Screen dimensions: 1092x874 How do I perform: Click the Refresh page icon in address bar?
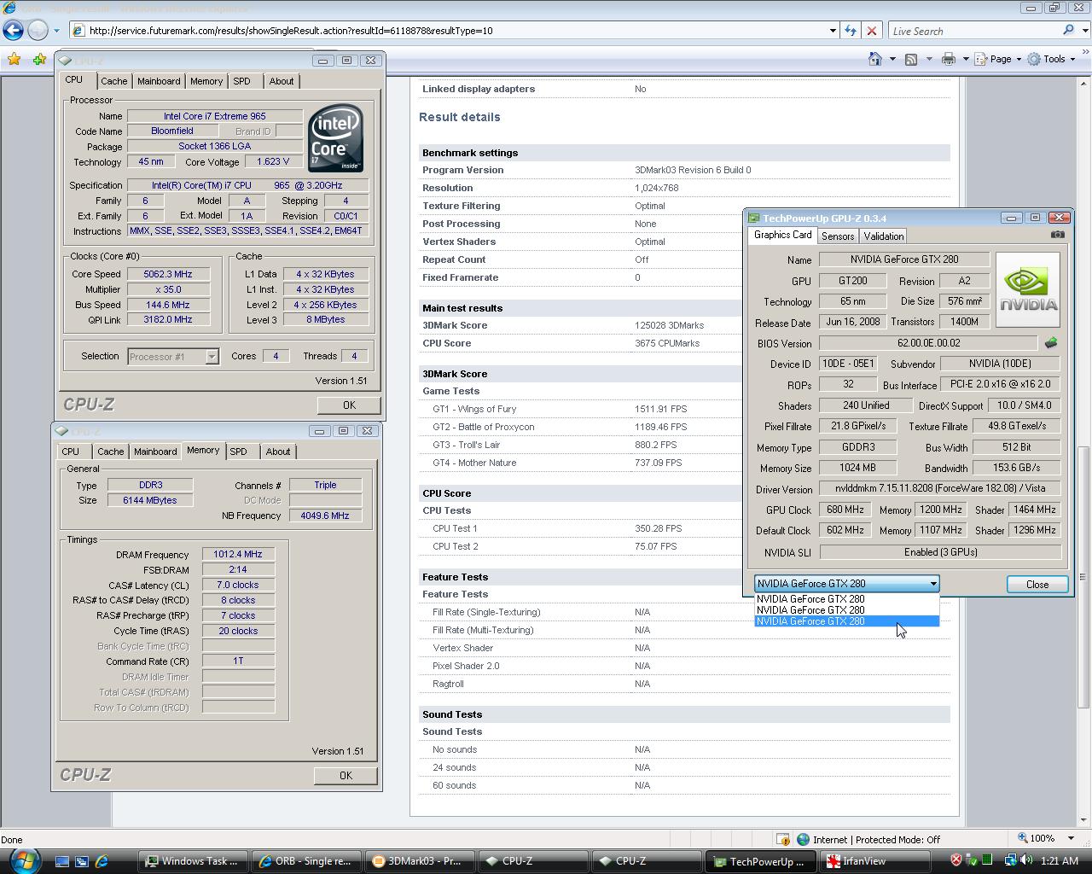coord(850,31)
